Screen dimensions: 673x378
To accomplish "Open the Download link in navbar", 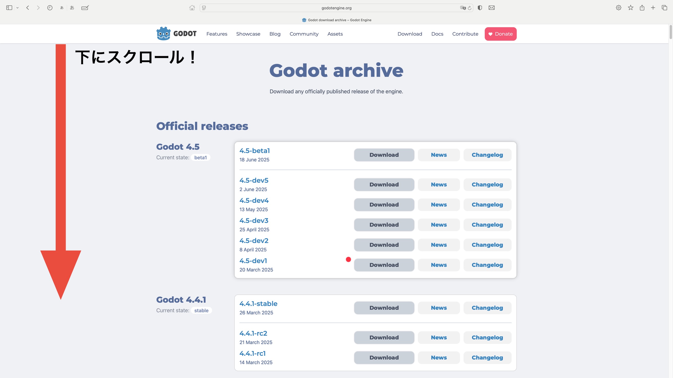I will (410, 34).
